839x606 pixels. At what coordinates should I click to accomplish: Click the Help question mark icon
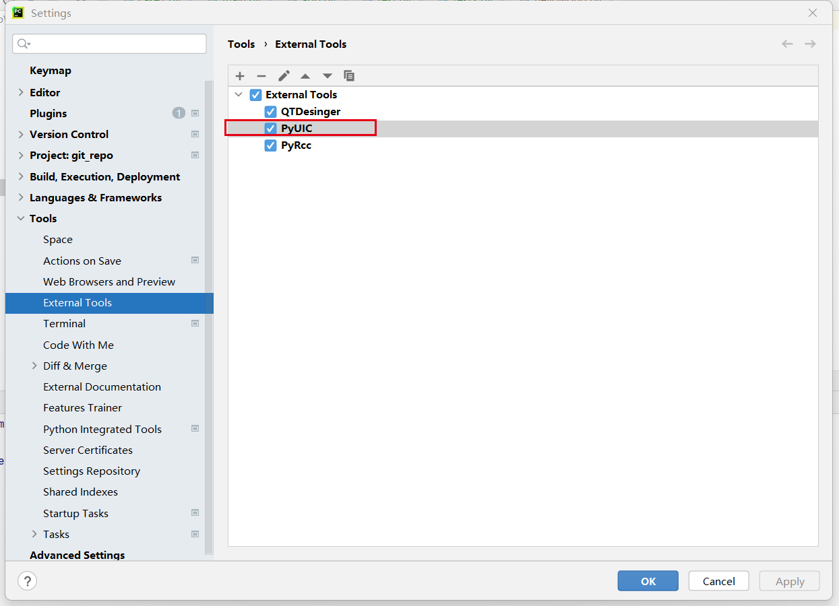click(27, 581)
